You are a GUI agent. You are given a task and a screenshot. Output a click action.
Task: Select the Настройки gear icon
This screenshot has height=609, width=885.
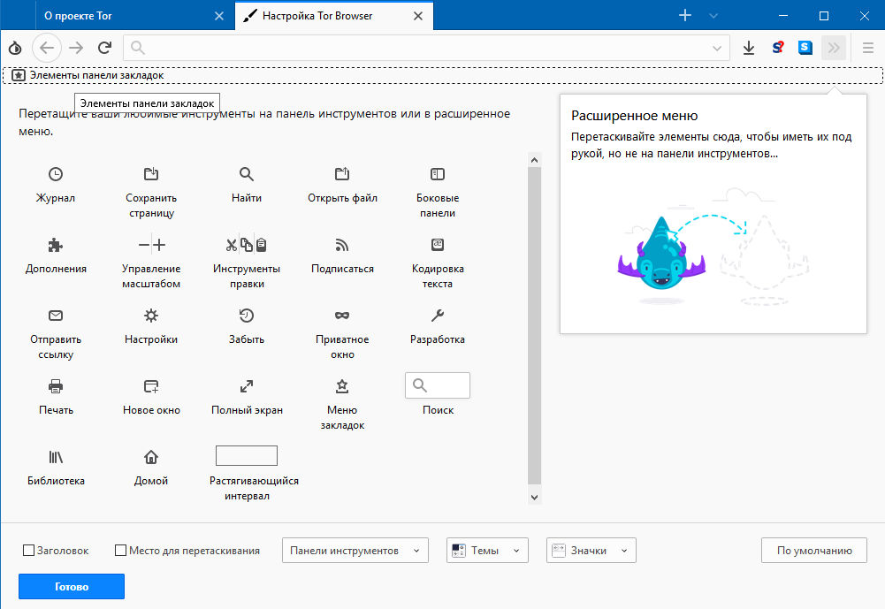(x=150, y=316)
